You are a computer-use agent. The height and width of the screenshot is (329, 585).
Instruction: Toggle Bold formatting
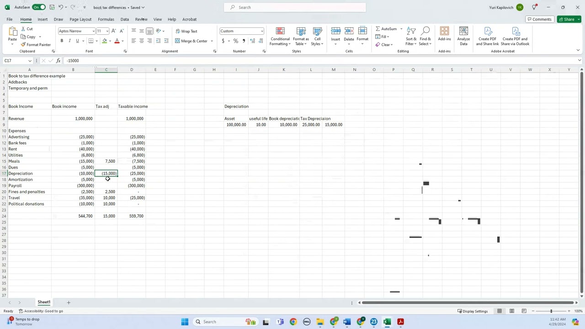[62, 41]
